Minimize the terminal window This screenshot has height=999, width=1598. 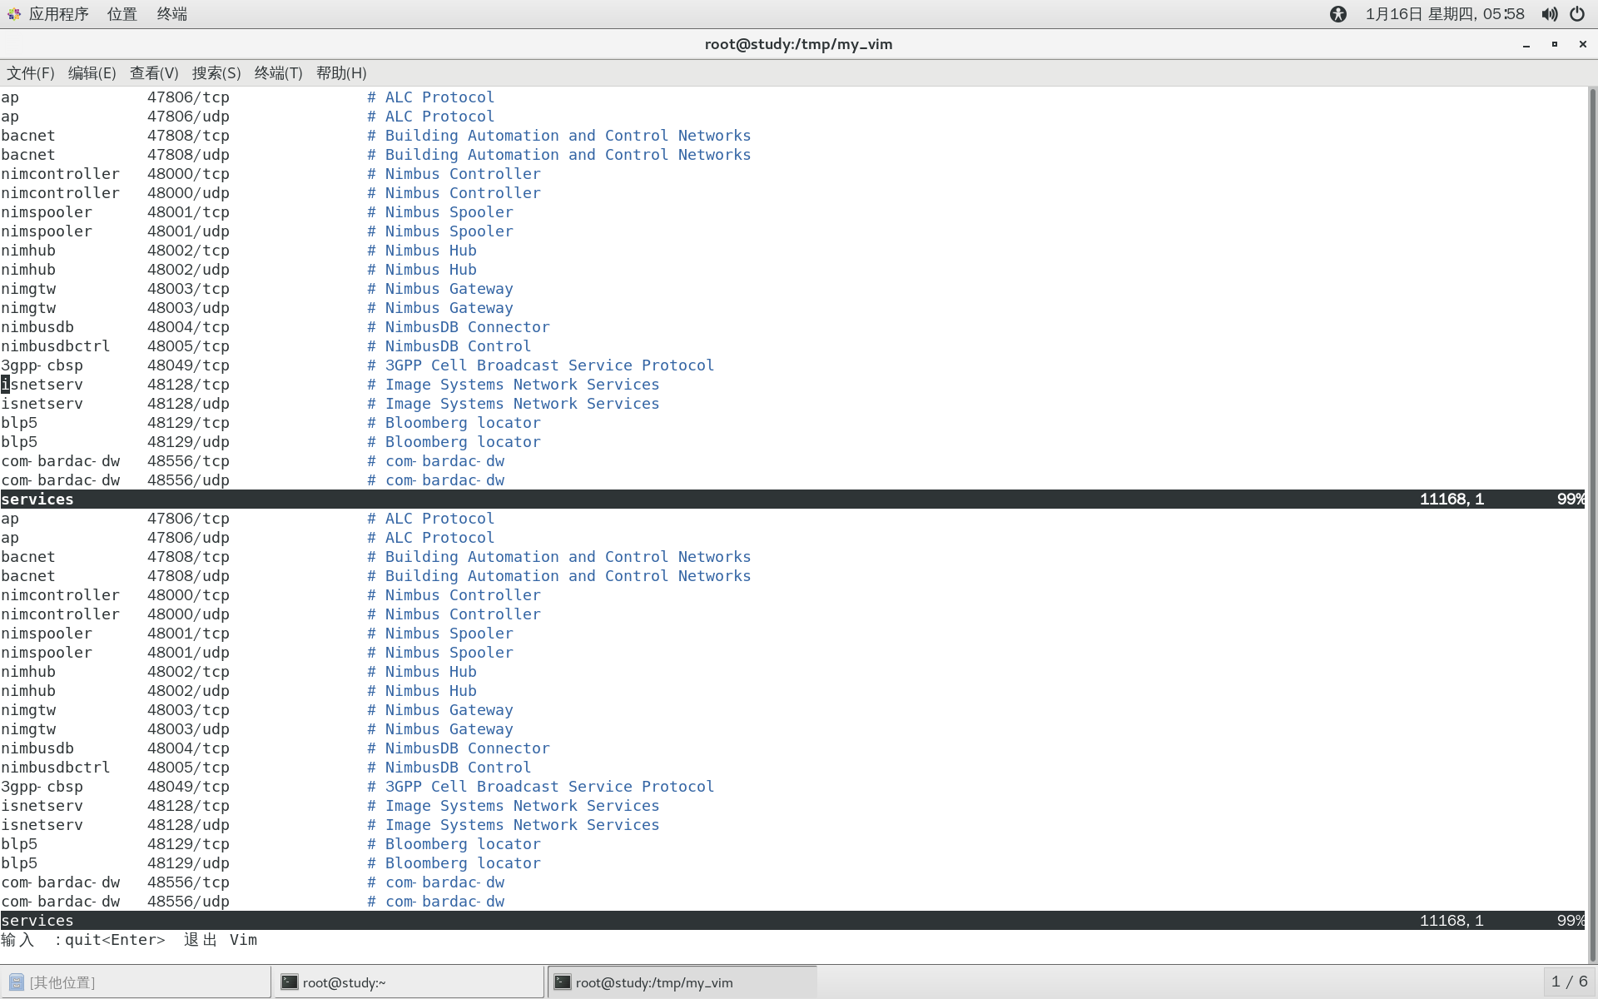[1526, 44]
